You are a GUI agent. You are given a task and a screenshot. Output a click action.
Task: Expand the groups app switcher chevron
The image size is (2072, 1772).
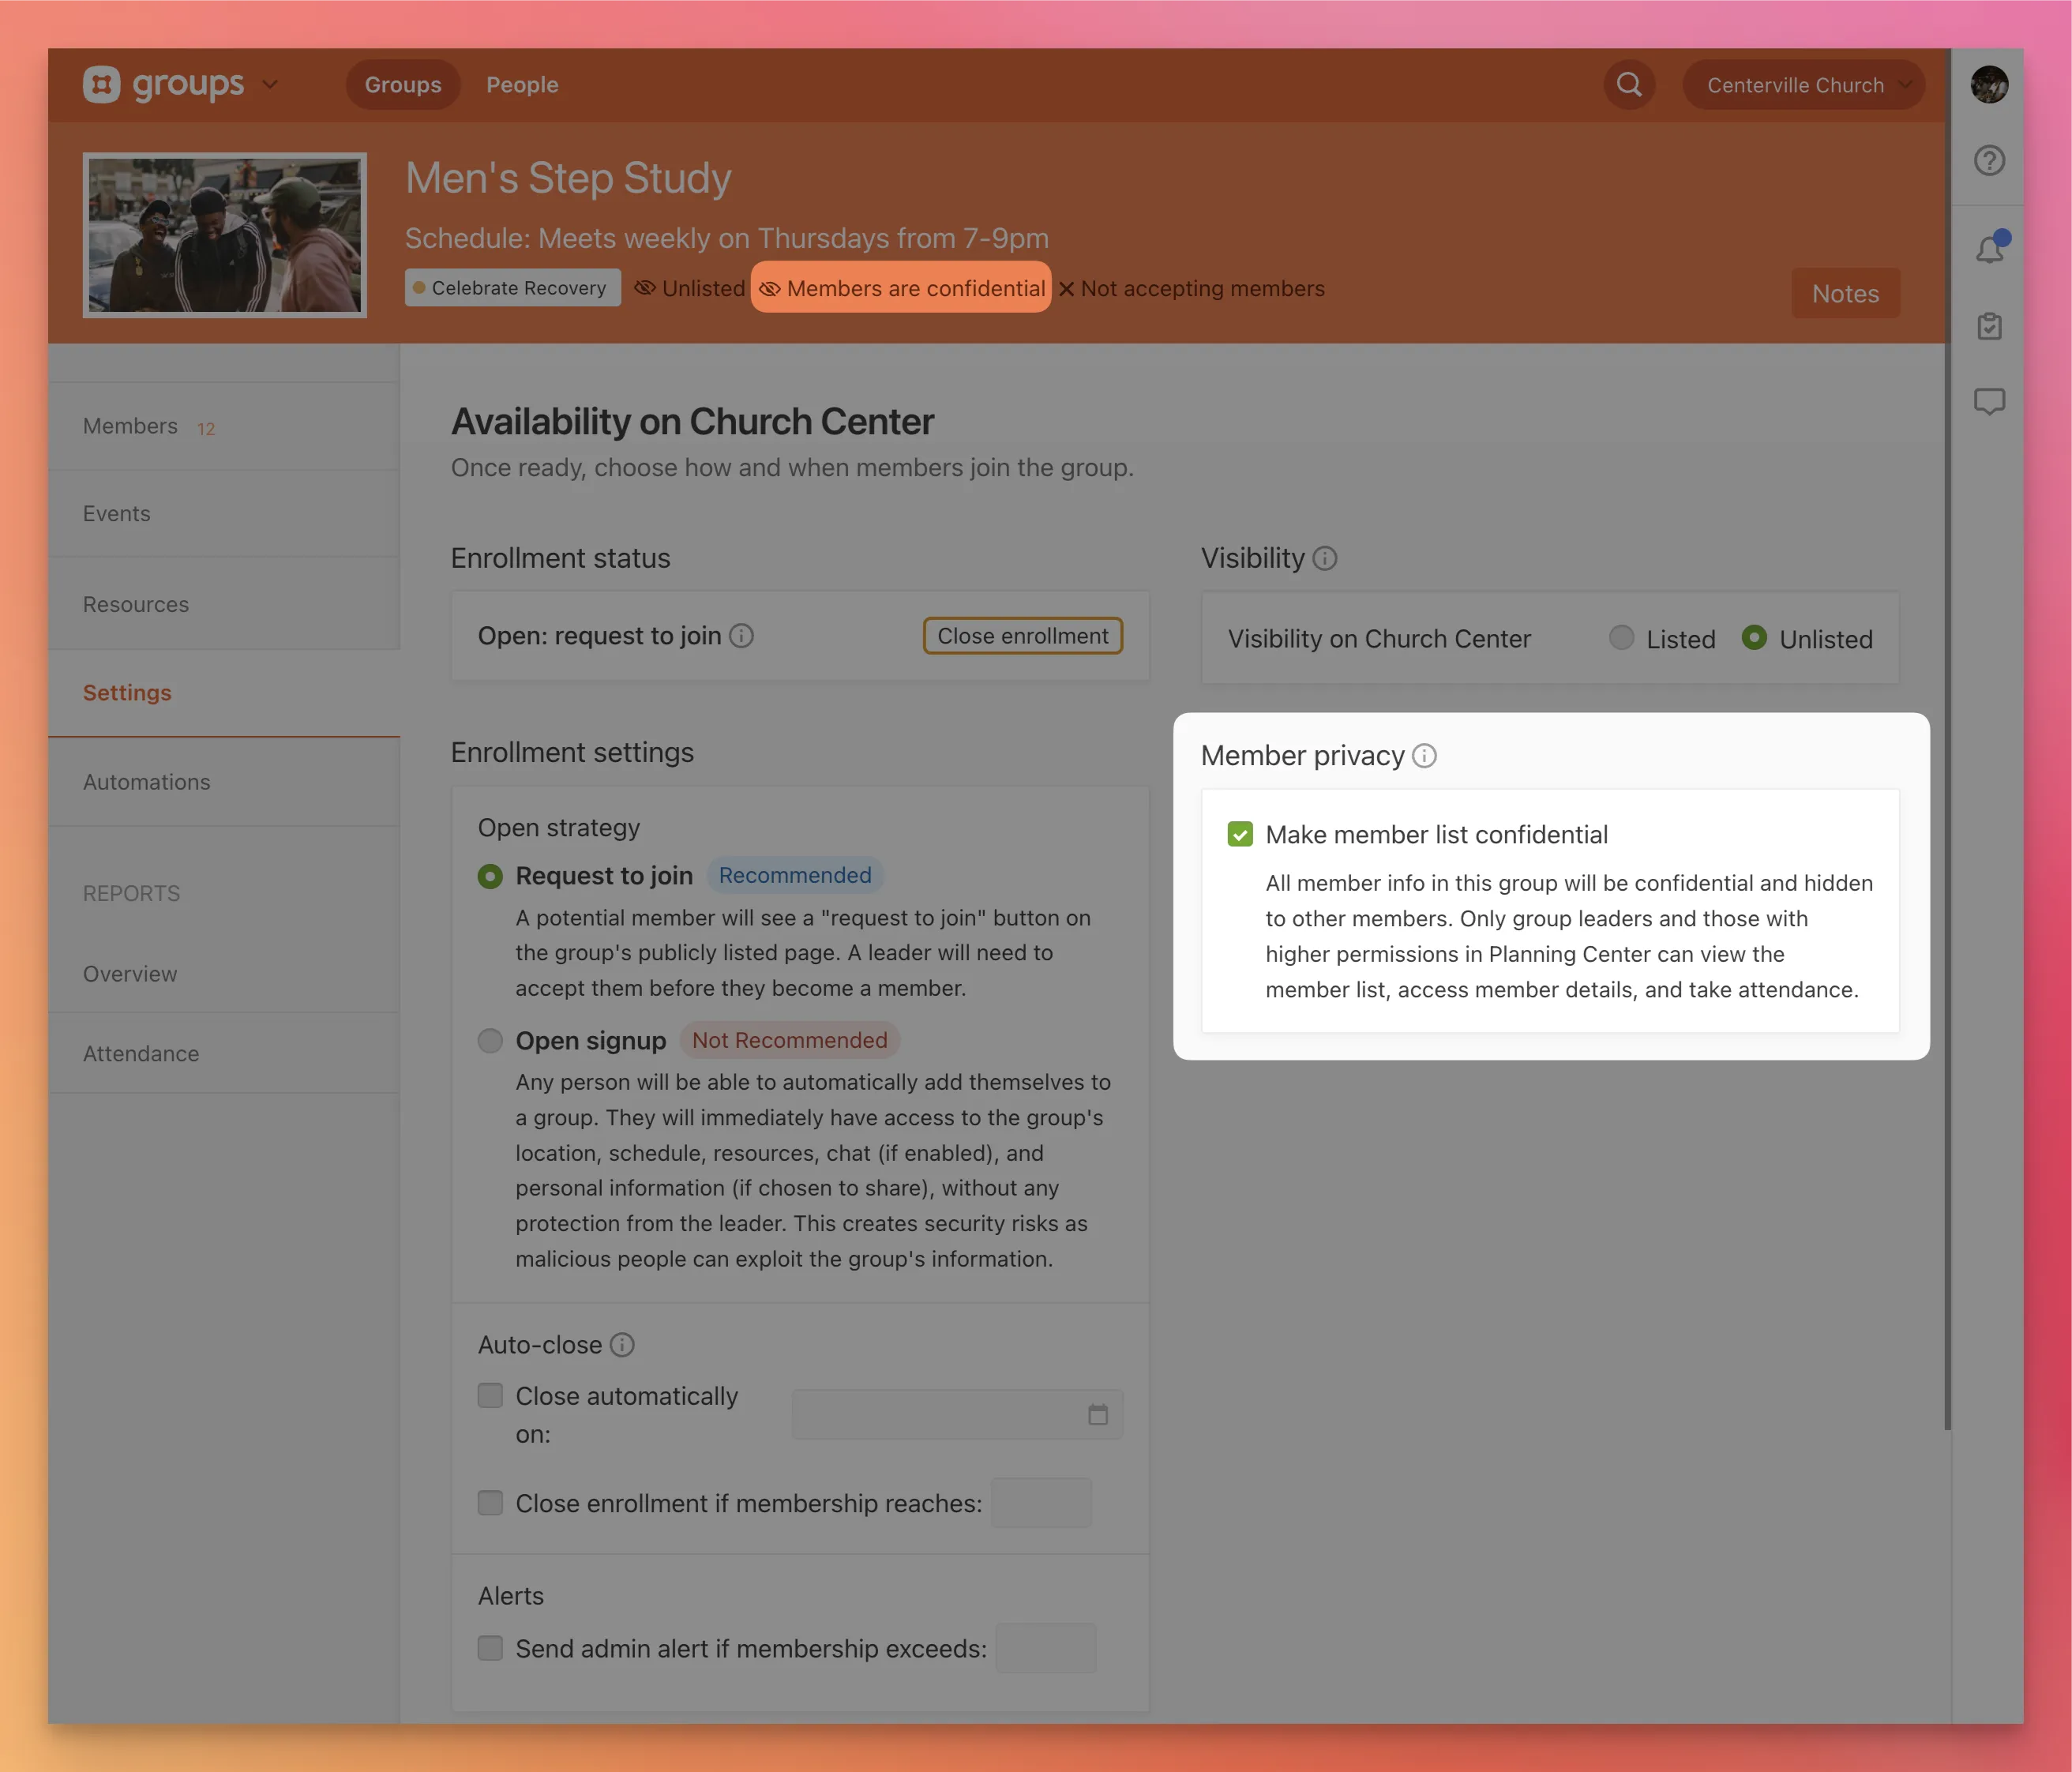(270, 85)
